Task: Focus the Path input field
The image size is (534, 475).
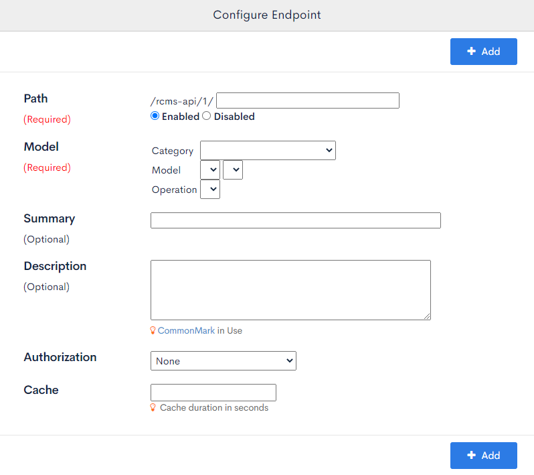Action: point(308,100)
